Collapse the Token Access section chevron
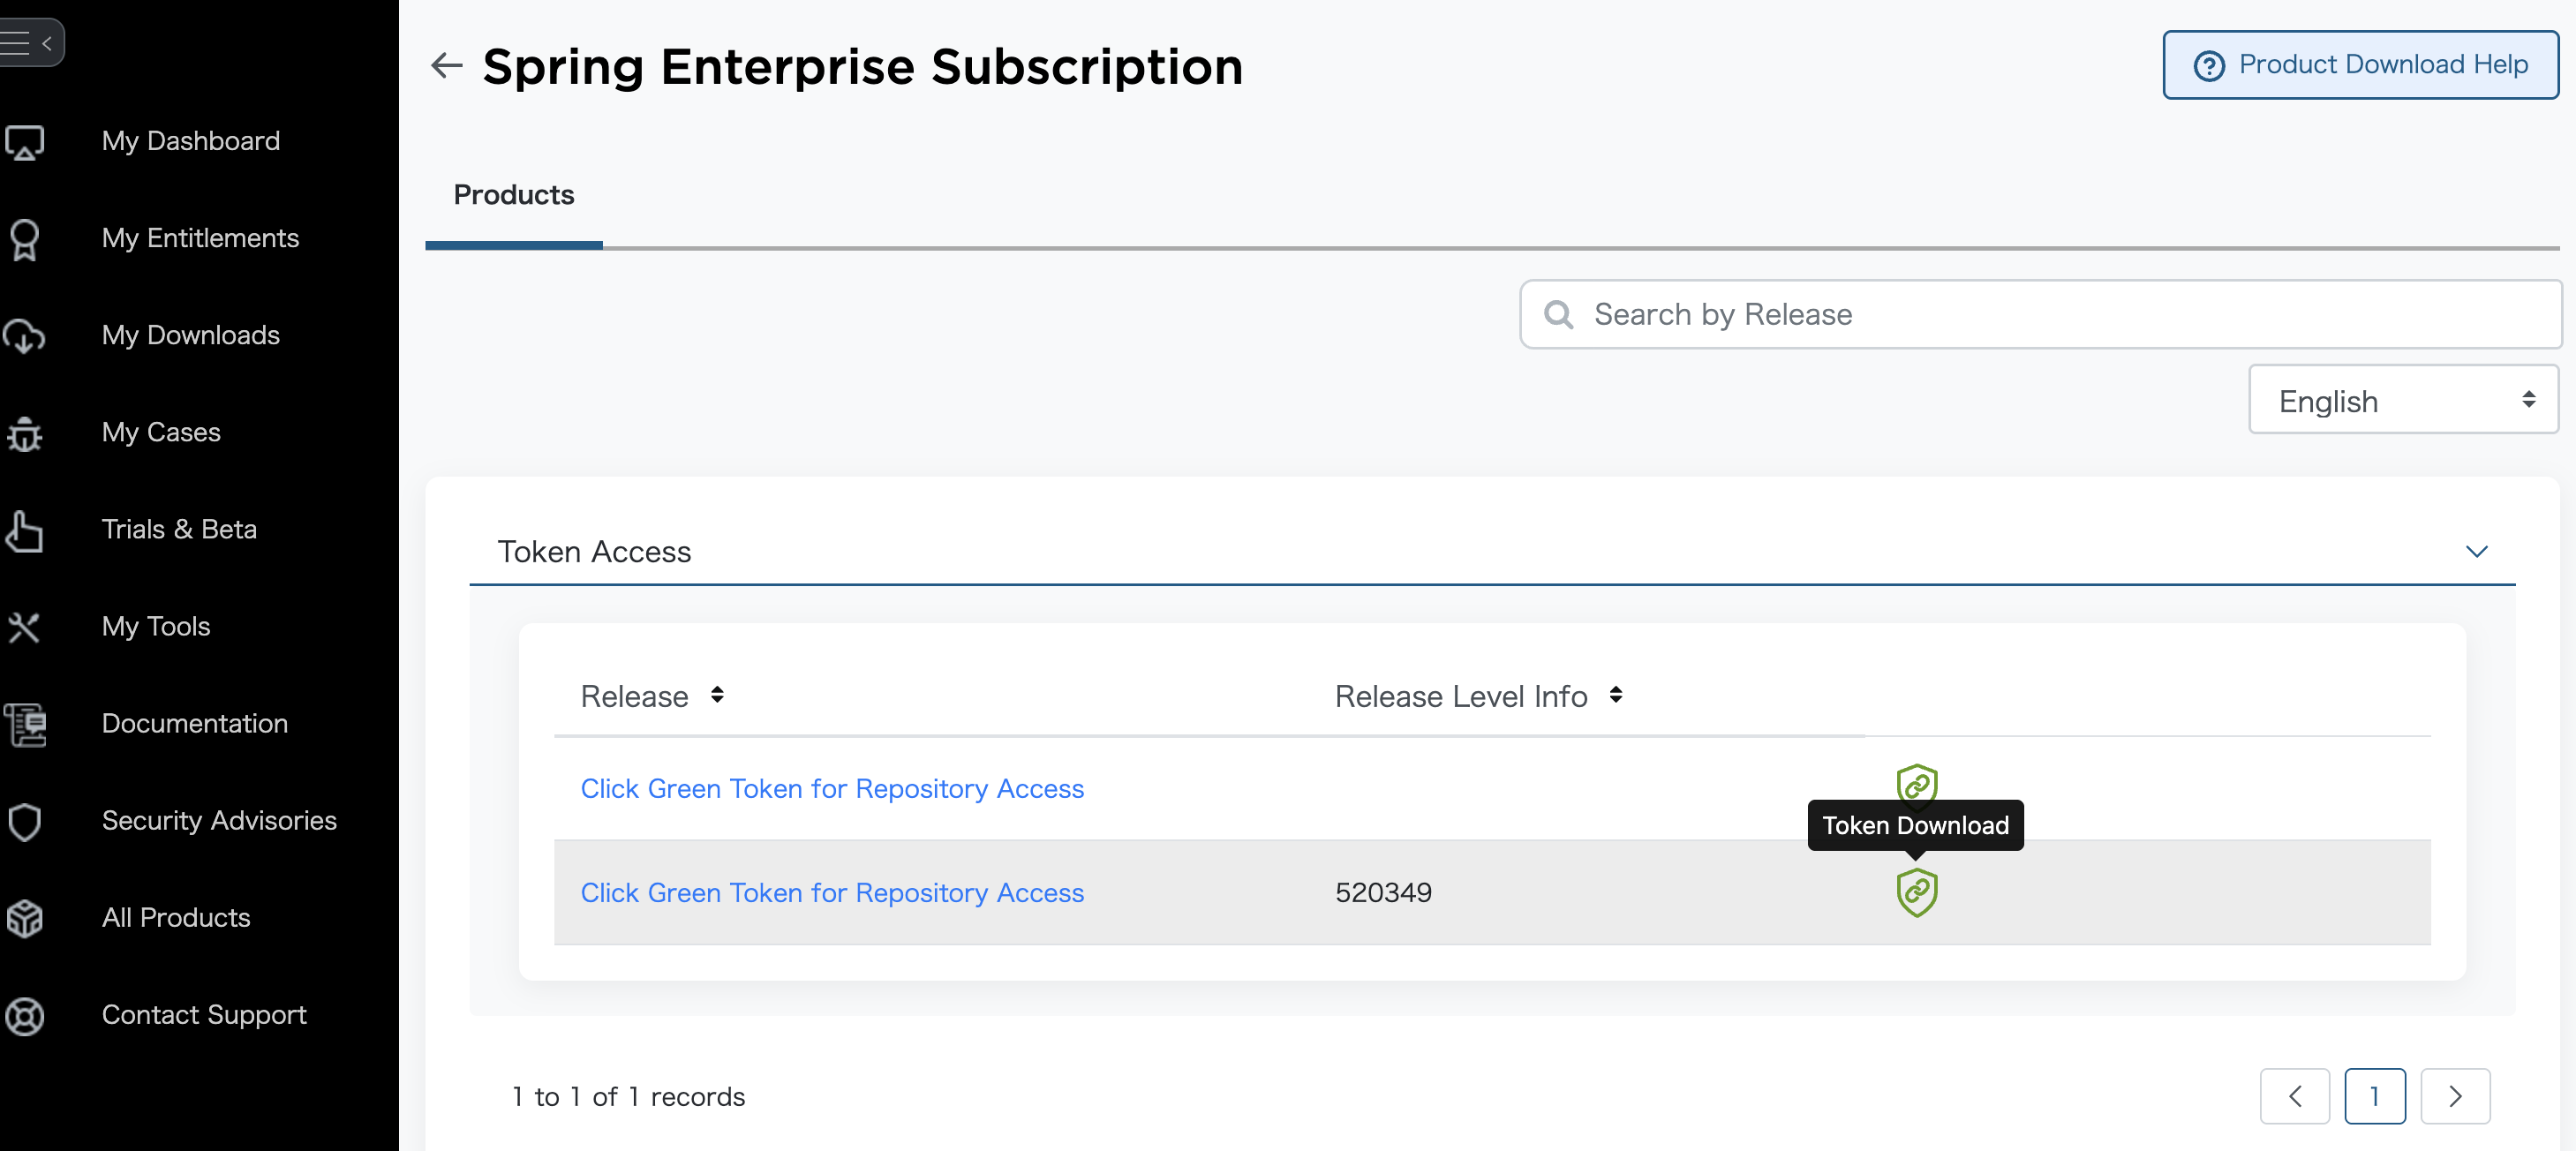The height and width of the screenshot is (1151, 2576). click(2475, 551)
